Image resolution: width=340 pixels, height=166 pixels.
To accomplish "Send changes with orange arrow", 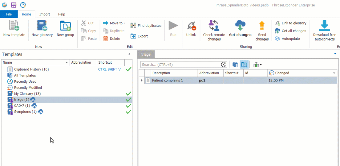I will [262, 30].
